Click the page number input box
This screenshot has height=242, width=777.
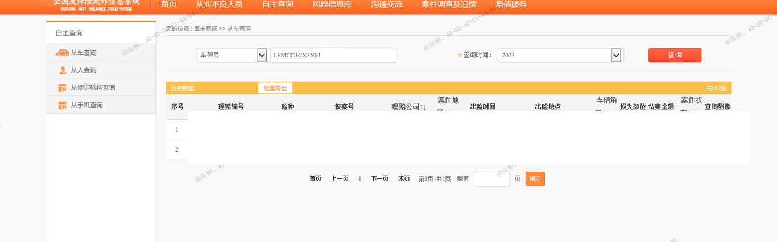click(491, 179)
